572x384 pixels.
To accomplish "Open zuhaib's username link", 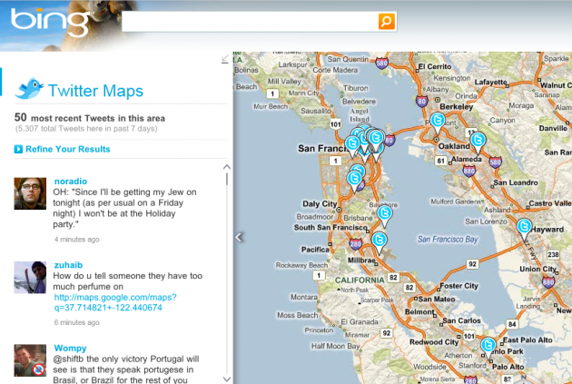I will pyautogui.click(x=69, y=264).
